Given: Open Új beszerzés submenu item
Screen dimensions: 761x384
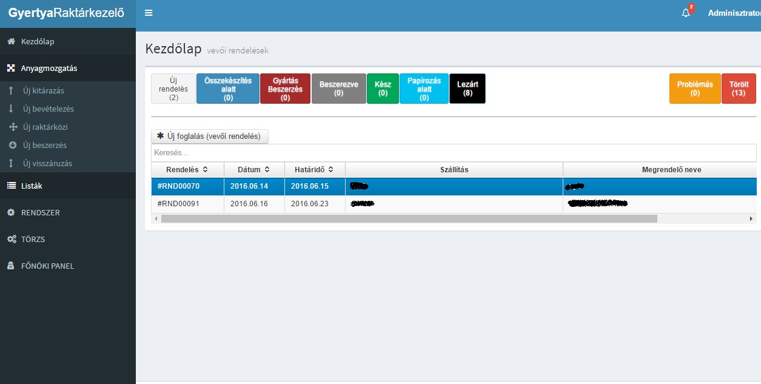Looking at the screenshot, I should click(68, 146).
